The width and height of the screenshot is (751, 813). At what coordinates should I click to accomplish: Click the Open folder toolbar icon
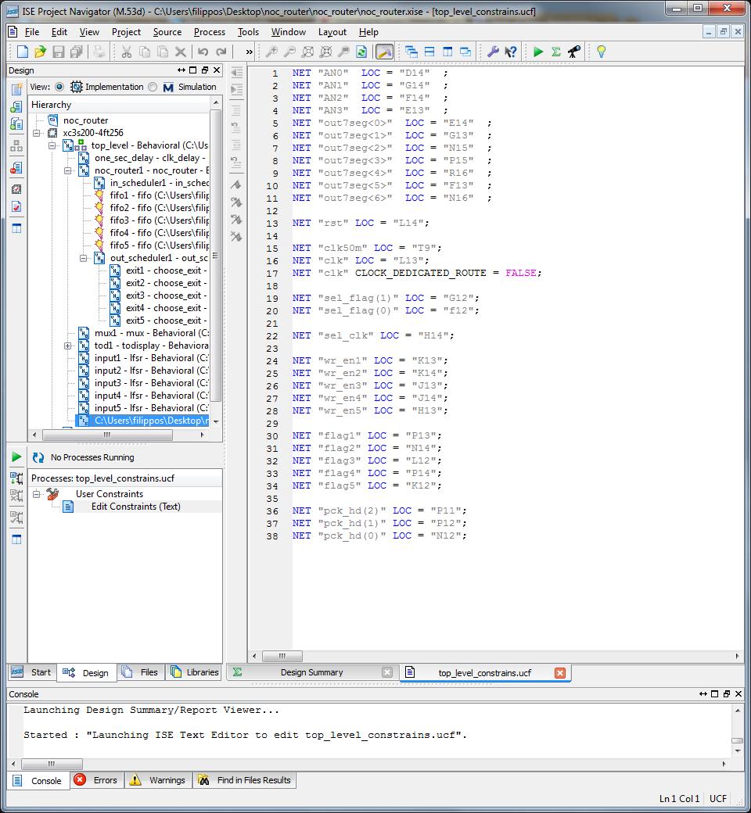click(40, 52)
